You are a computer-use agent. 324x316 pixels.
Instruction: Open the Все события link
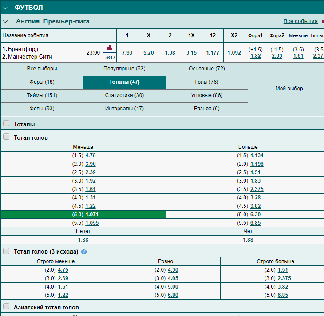coord(300,21)
